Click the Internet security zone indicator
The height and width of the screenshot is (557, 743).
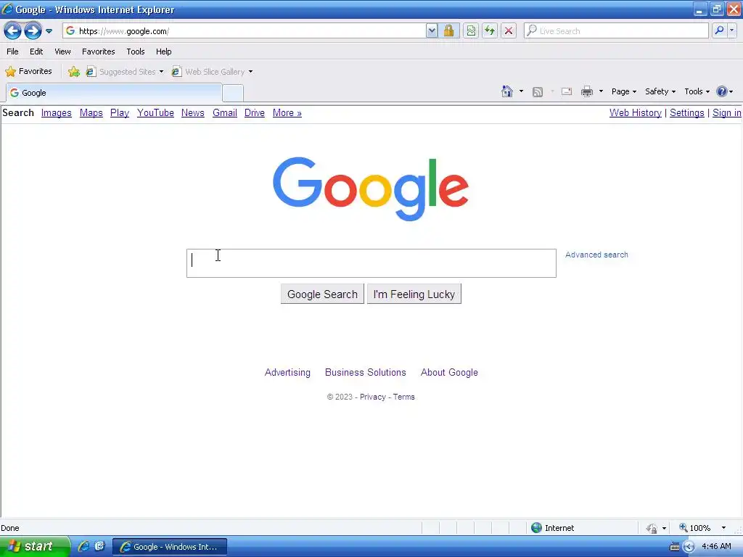(552, 528)
